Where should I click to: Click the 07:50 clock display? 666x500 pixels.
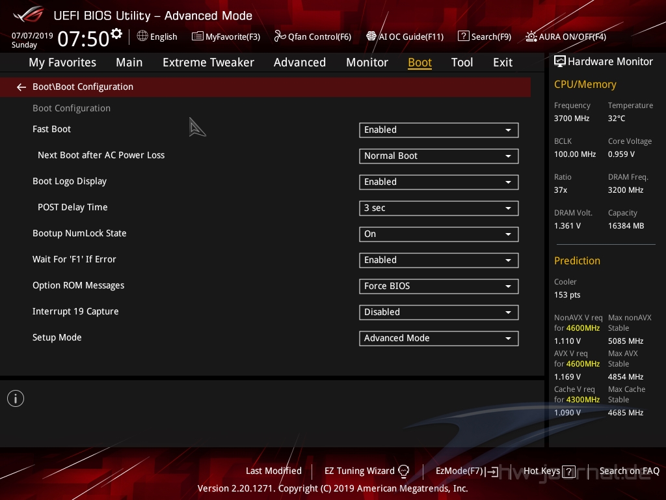click(x=83, y=38)
